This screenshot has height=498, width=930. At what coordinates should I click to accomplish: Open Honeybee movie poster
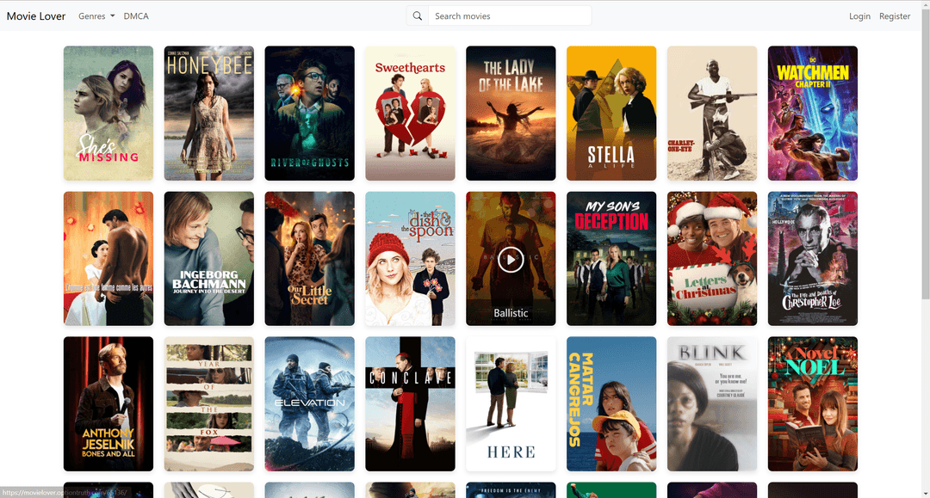tap(208, 113)
